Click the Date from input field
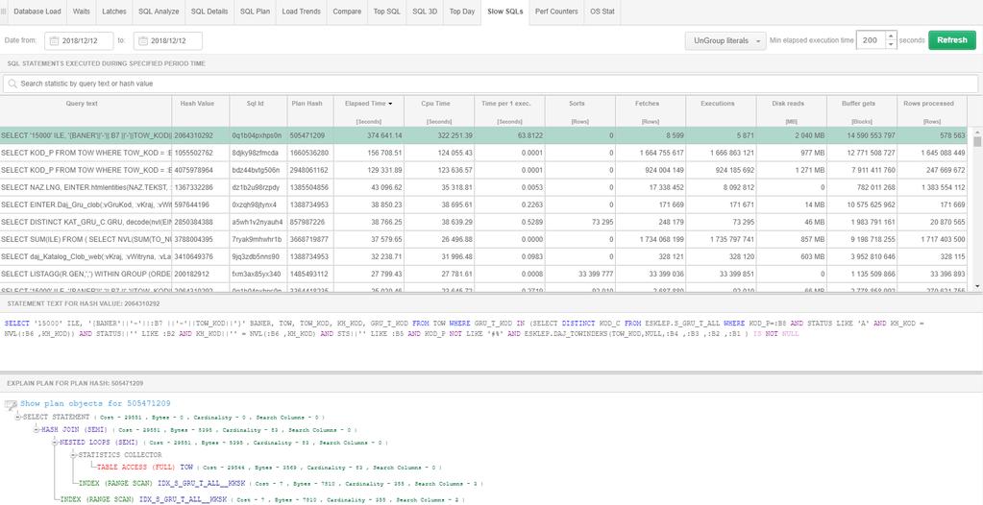 [79, 40]
